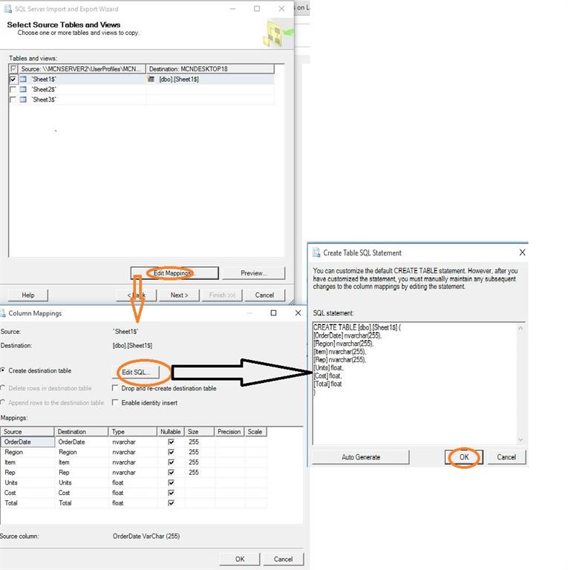Click Edit SQL button
The height and width of the screenshot is (570, 568).
136,373
